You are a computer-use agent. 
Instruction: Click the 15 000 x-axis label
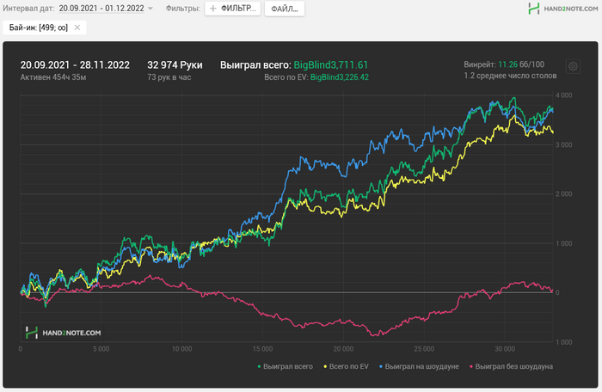[262, 349]
